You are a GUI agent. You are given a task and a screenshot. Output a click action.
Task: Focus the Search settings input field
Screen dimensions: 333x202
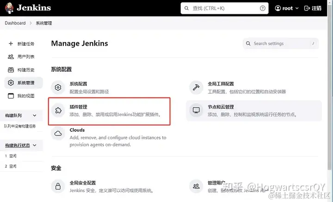coord(281,43)
